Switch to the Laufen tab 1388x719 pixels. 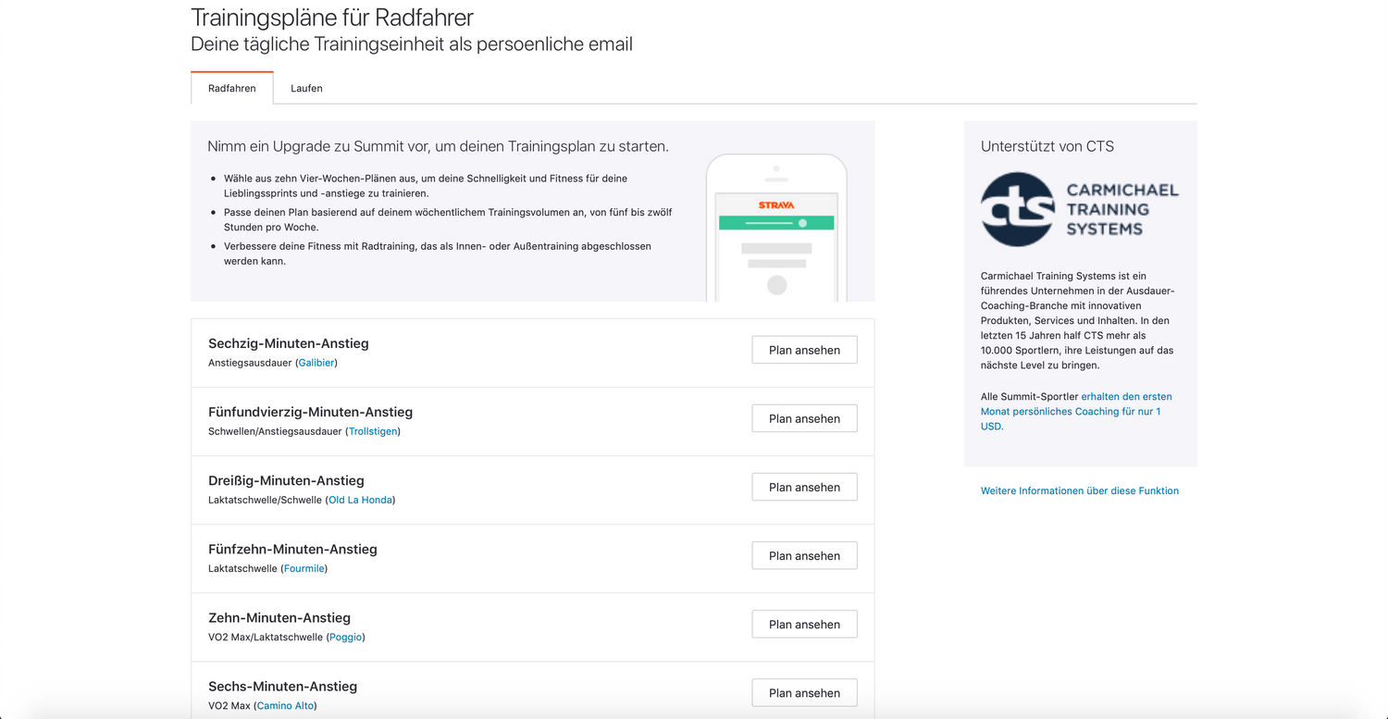pos(306,88)
